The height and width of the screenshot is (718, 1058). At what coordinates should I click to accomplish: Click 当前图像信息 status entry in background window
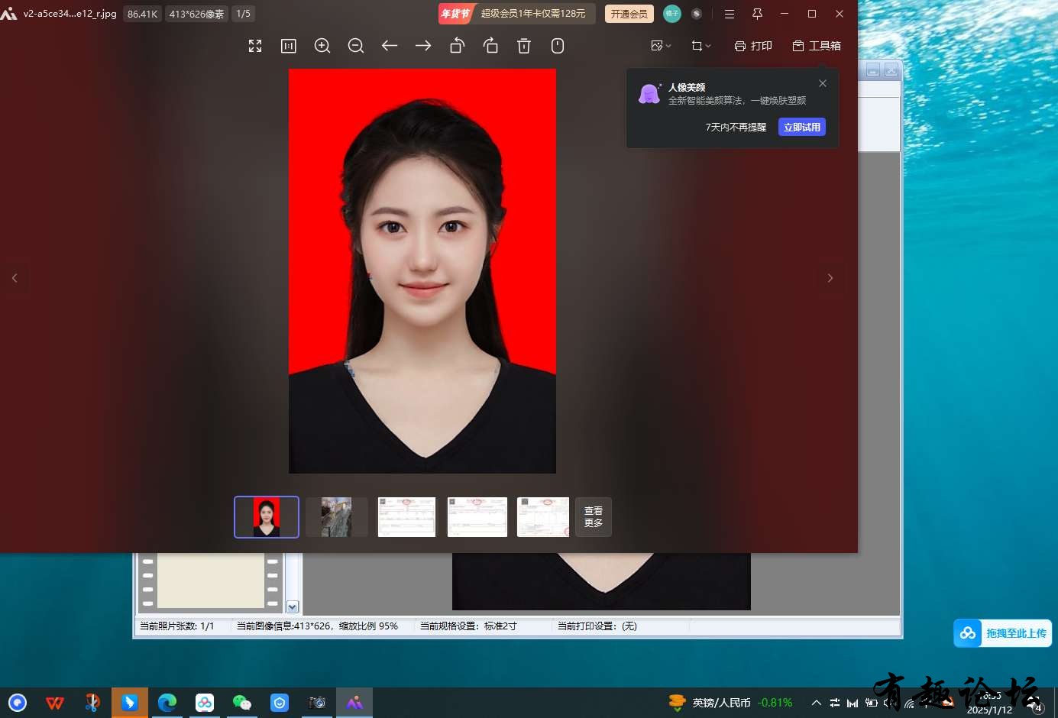pos(317,626)
